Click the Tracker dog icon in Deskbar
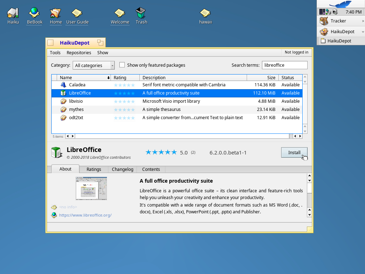Viewport: 365px width, 274px height. (x=324, y=21)
